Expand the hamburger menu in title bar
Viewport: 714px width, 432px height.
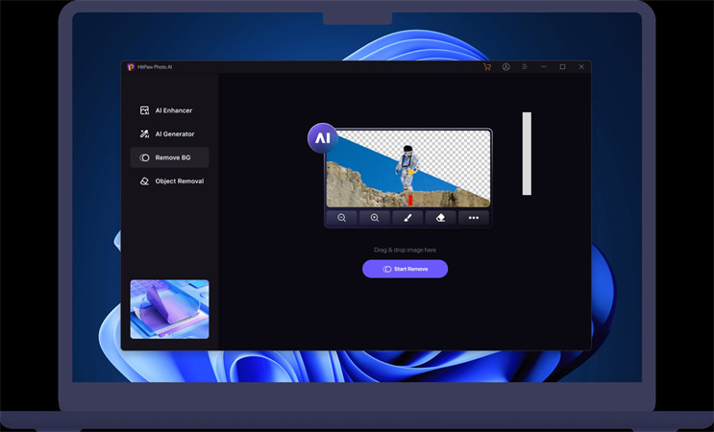coord(525,67)
